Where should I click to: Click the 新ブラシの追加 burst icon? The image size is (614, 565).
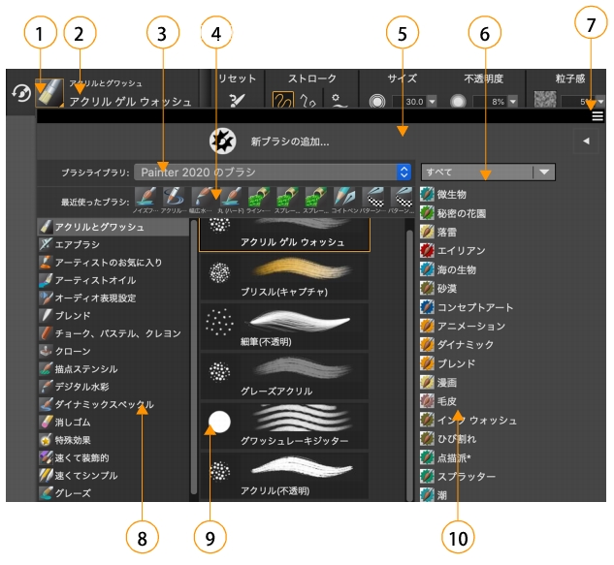click(223, 141)
